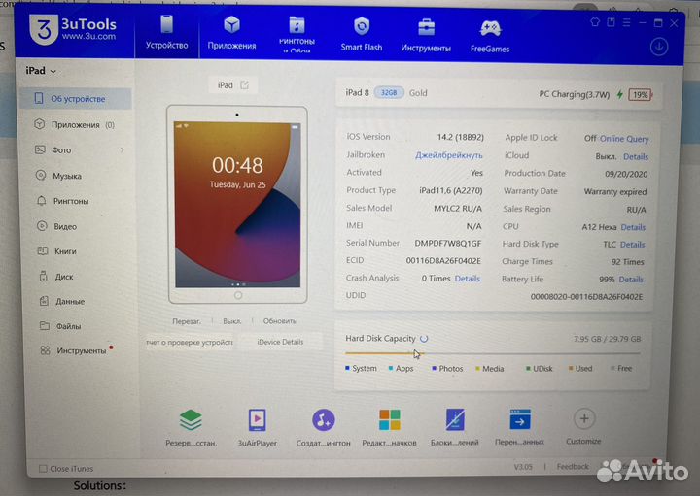Click the Customize plus icon

click(x=584, y=419)
